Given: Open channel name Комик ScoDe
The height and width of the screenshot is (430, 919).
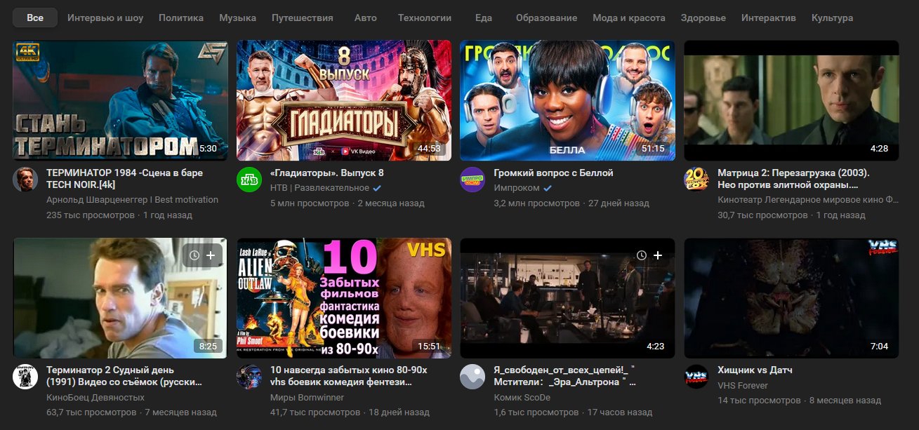Looking at the screenshot, I should click(x=522, y=396).
